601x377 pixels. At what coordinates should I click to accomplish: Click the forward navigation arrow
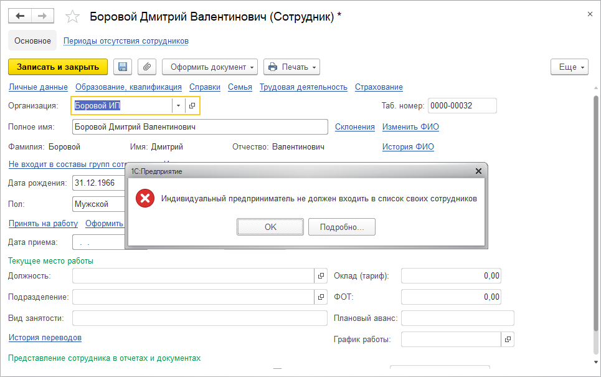pos(42,16)
